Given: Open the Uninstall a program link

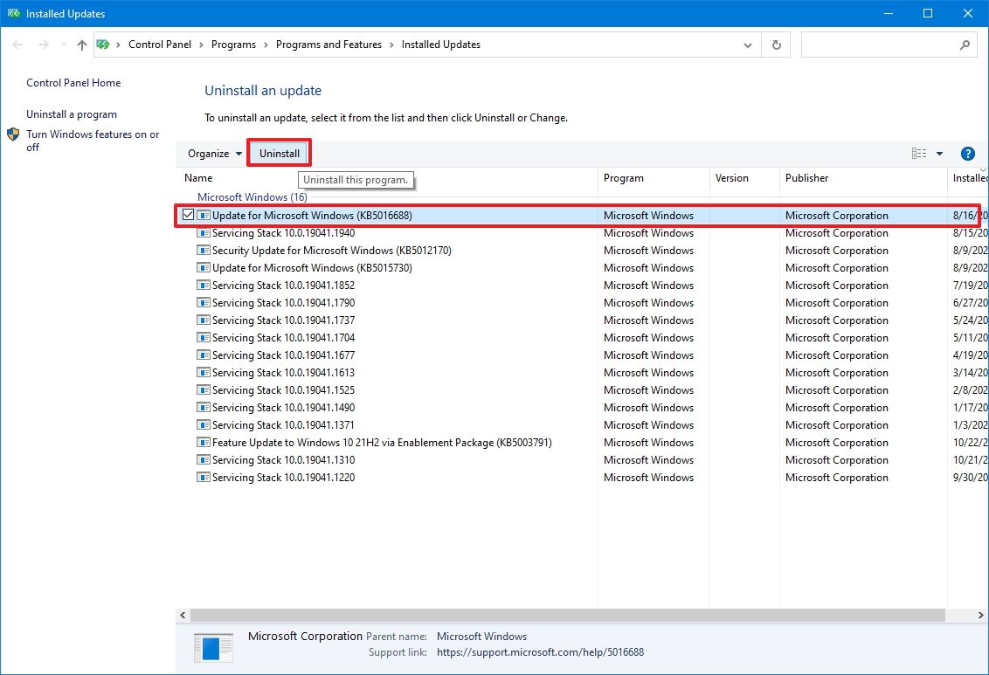Looking at the screenshot, I should click(72, 114).
